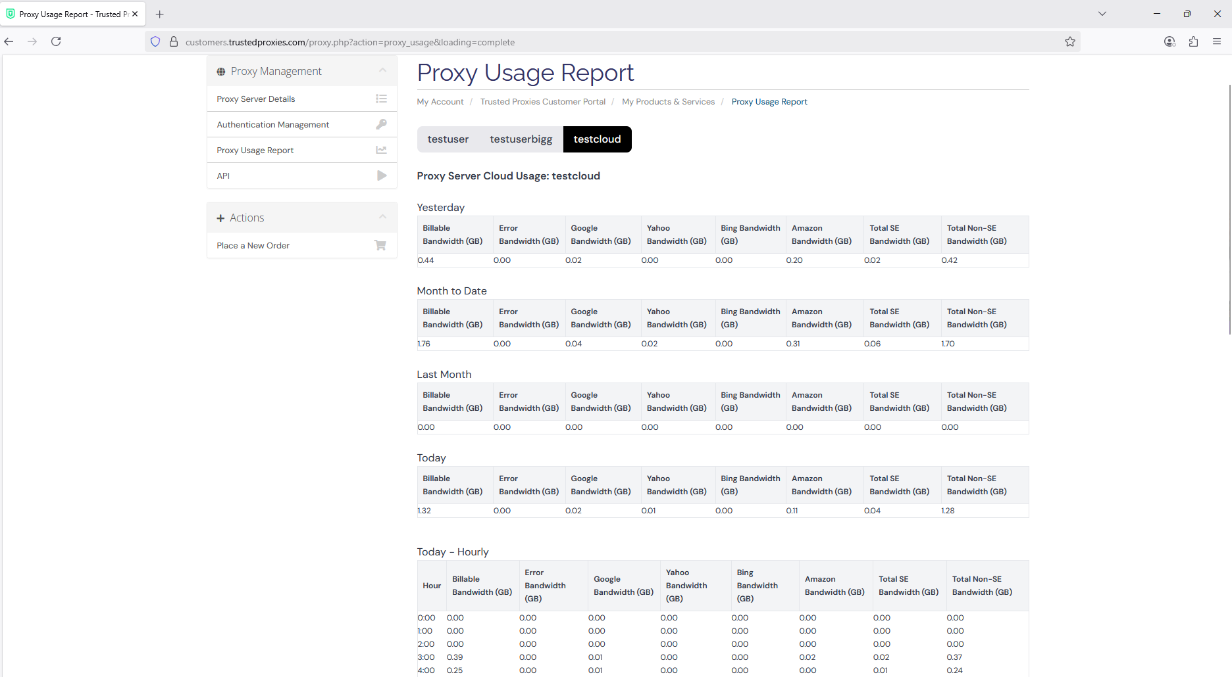Screen dimensions: 1232x677
Task: Click the Today - Hourly section heading
Action: tap(453, 552)
